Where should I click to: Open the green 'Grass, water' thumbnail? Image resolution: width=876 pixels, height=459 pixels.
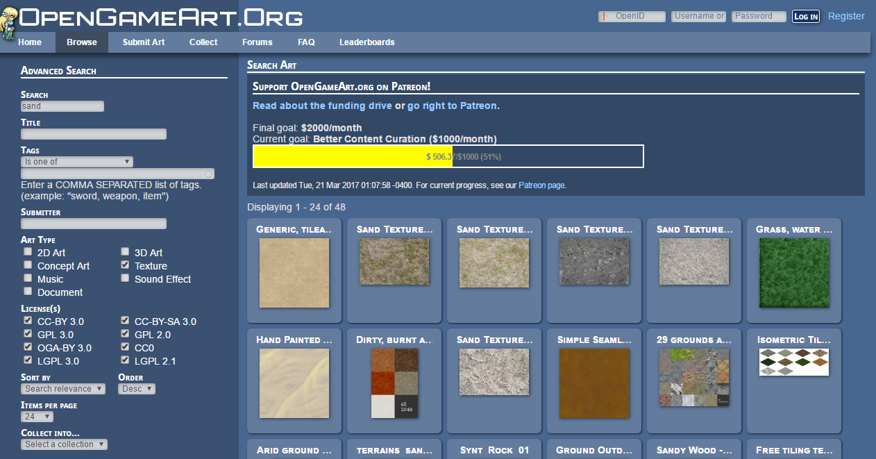click(794, 274)
